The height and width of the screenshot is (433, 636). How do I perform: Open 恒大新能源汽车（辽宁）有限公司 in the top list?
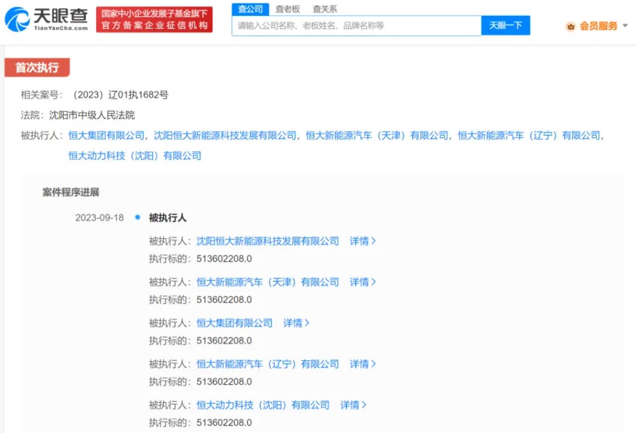529,136
